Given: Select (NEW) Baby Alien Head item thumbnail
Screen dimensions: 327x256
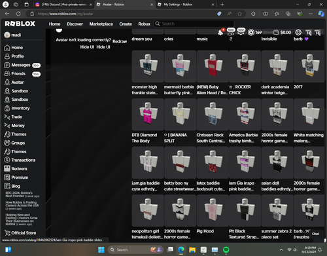Looking at the screenshot, I should (213, 66).
